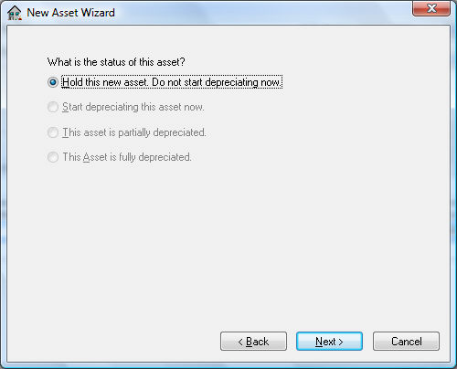Click the 'This asset is partially depreciated' label
The height and width of the screenshot is (369, 457).
(x=134, y=132)
